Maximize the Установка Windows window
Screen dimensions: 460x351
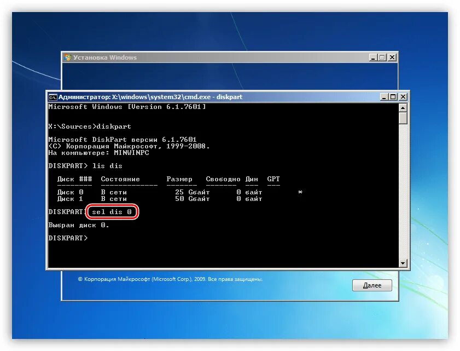383,57
